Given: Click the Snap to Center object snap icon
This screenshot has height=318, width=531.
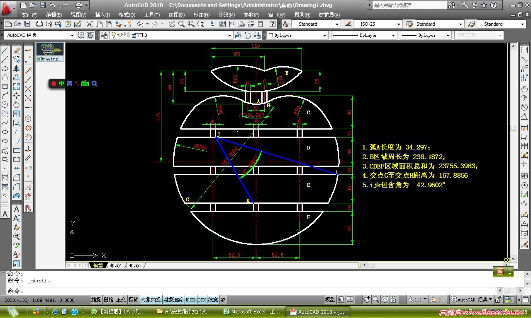Looking at the screenshot, I should coord(28,119).
